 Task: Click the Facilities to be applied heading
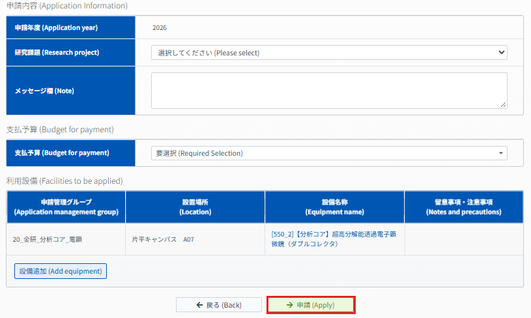[x=65, y=181]
